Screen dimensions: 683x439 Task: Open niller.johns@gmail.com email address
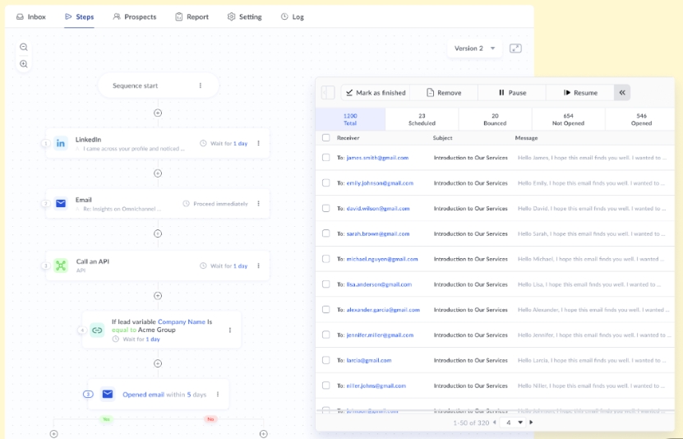pos(376,386)
